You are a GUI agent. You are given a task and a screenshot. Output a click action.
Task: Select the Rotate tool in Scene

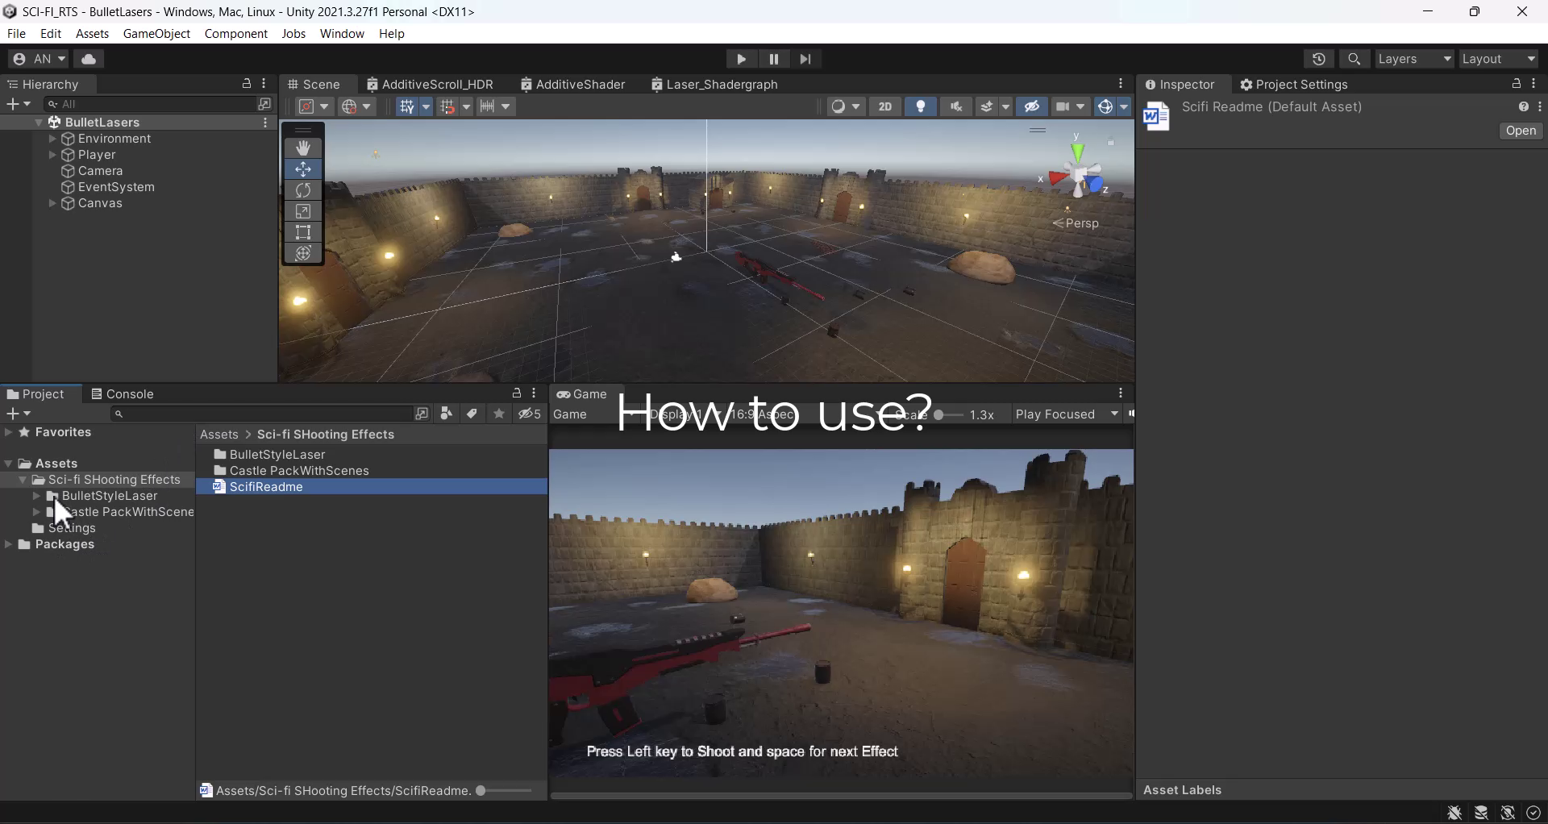(303, 190)
